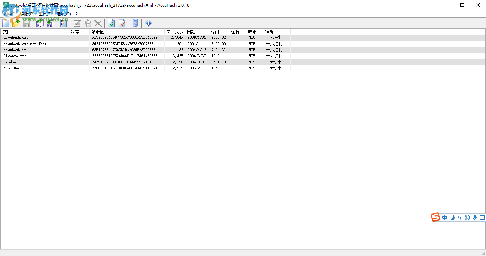Toggle the 中 Chinese input mode indicator
This screenshot has width=486, height=256.
click(445, 218)
